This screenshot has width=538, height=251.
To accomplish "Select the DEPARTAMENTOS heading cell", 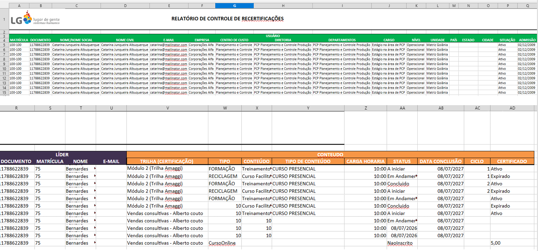I will (x=342, y=40).
